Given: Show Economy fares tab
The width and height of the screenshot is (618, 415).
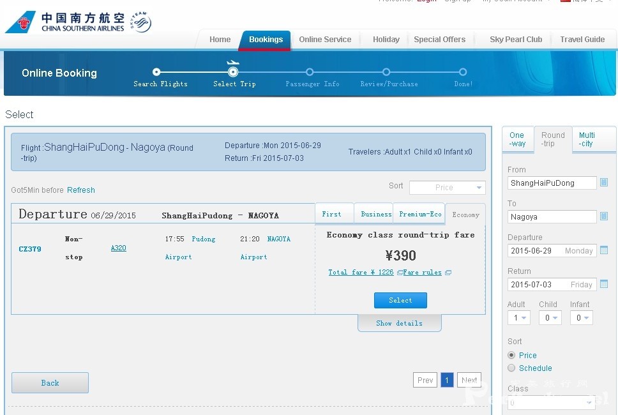Looking at the screenshot, I should pyautogui.click(x=465, y=215).
